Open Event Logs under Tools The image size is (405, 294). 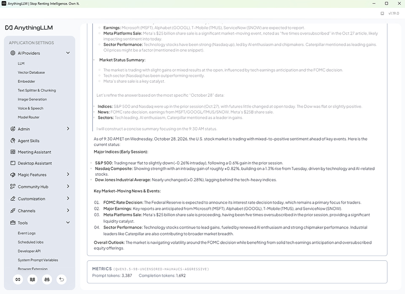27,233
